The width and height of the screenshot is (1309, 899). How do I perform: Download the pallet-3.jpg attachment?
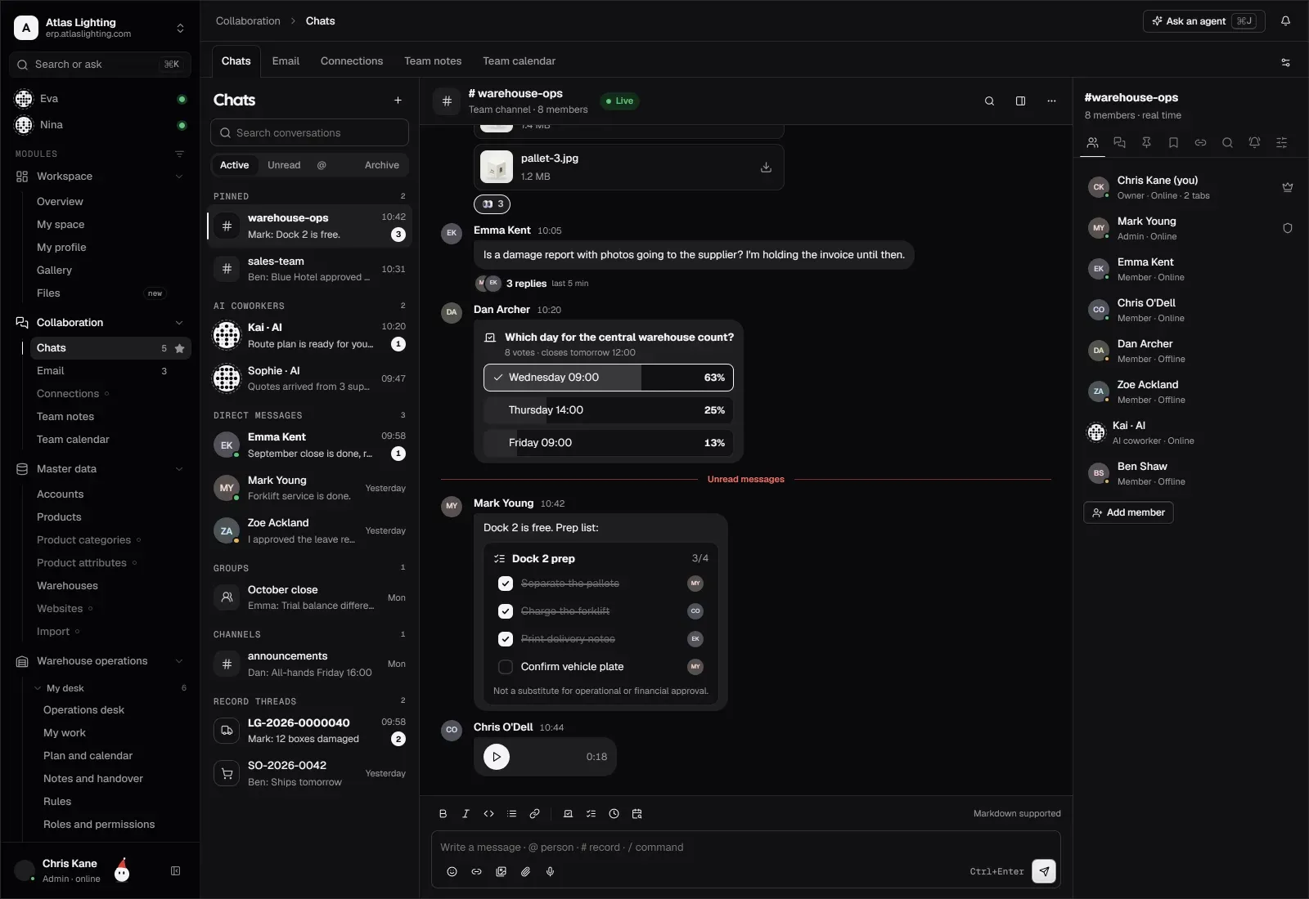click(766, 168)
